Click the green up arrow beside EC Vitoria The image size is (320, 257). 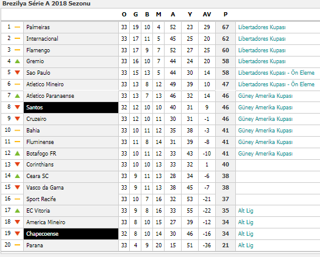pos(18,211)
